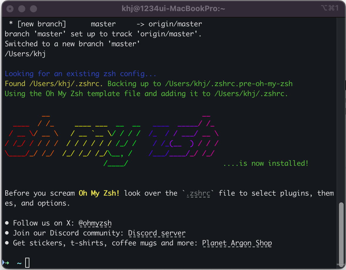Viewport: 346px width, 270px height.
Task: Click "branch 'master' set up to track" line
Action: 103,34
